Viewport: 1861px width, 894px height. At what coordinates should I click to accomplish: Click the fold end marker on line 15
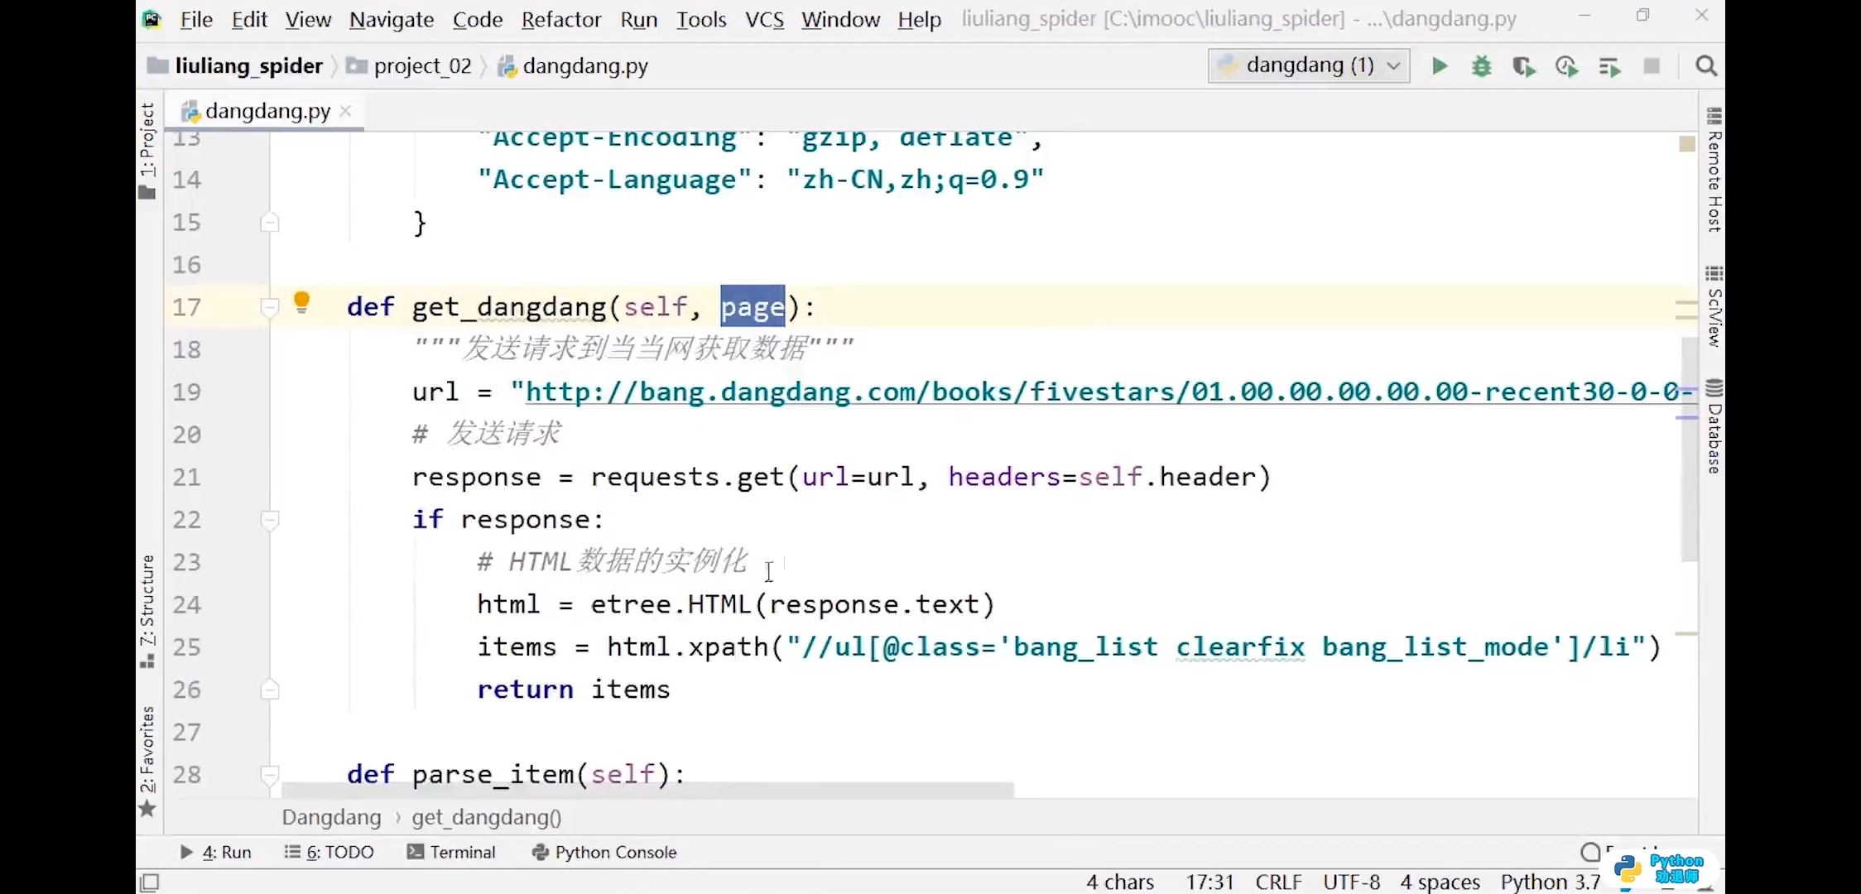coord(270,223)
